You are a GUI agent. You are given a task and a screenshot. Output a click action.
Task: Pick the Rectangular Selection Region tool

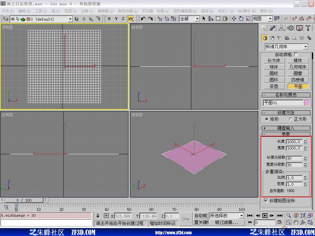[x=218, y=19]
